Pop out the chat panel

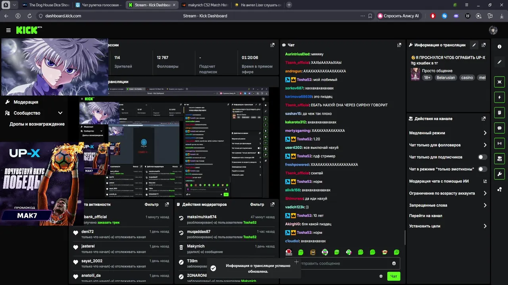pos(399,45)
